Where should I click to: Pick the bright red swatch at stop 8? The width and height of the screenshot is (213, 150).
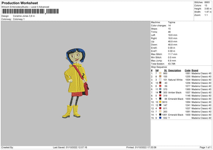[x=160, y=96]
